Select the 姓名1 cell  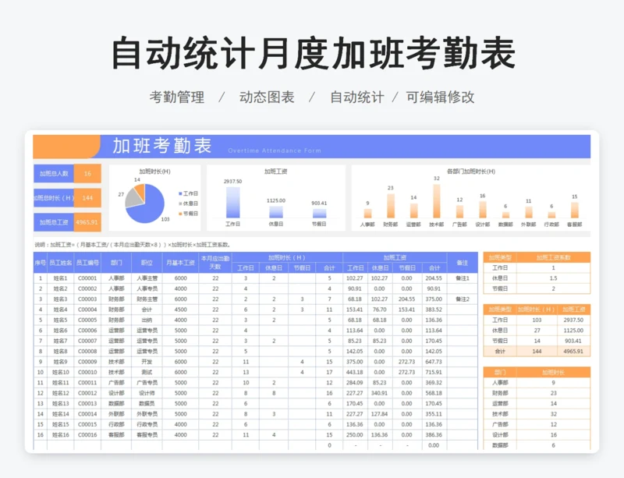pyautogui.click(x=61, y=278)
